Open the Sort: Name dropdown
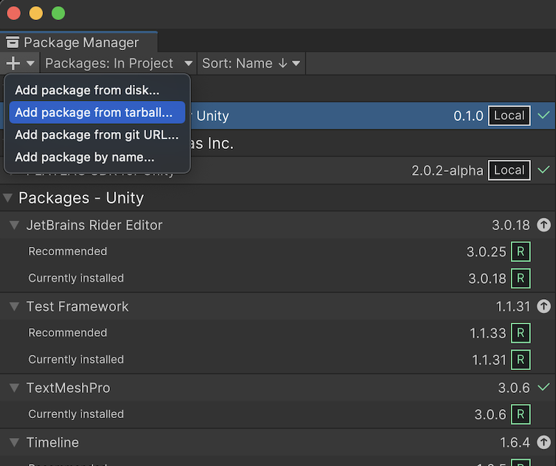Image resolution: width=556 pixels, height=466 pixels. (x=251, y=63)
